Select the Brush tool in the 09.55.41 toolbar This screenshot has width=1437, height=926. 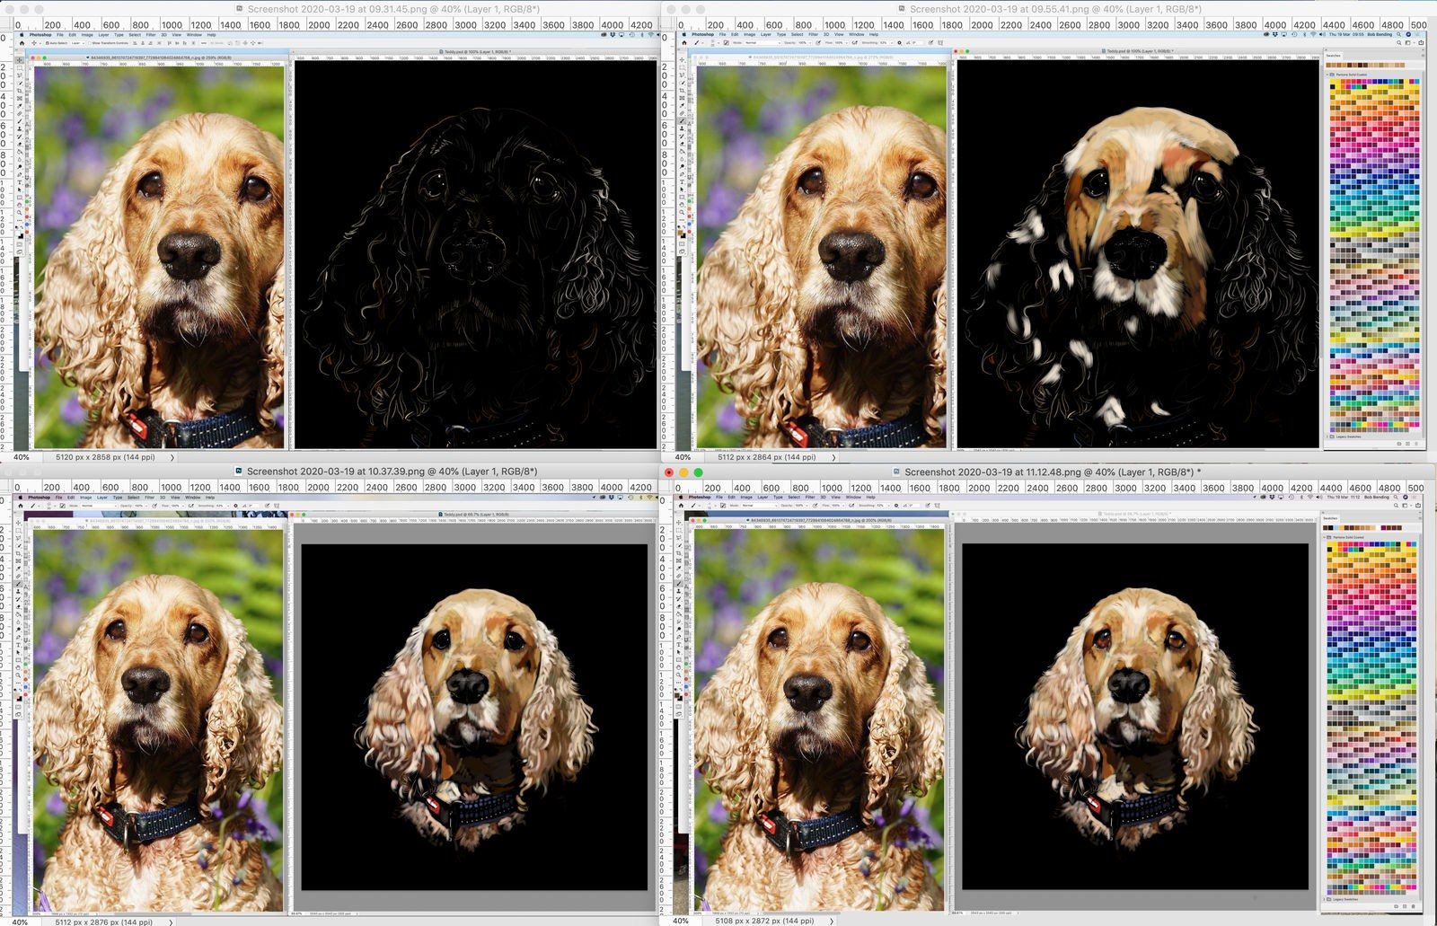click(683, 119)
